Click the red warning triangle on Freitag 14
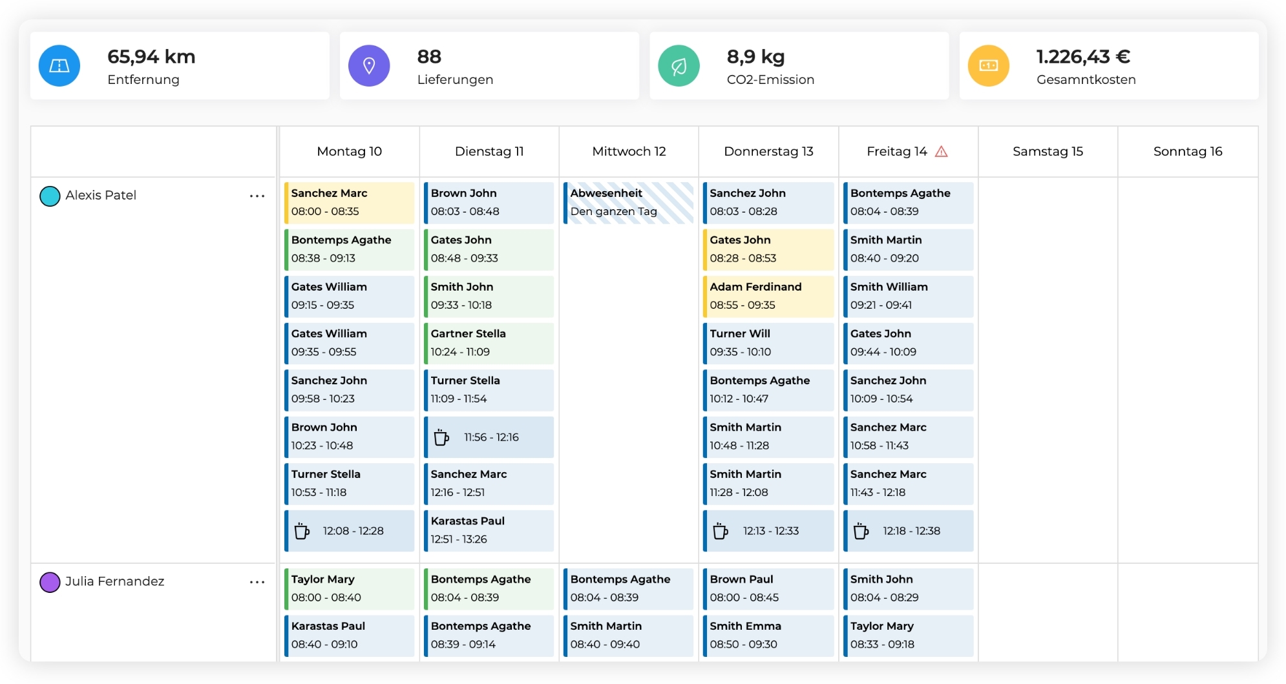This screenshot has height=684, width=1286. (942, 152)
